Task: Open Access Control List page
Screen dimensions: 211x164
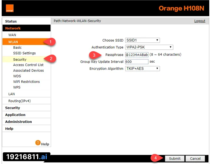Action: [x=28, y=65]
